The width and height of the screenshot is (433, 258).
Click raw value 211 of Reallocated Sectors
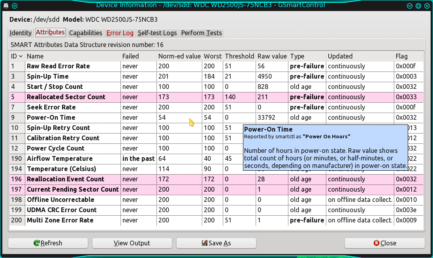[x=263, y=97]
